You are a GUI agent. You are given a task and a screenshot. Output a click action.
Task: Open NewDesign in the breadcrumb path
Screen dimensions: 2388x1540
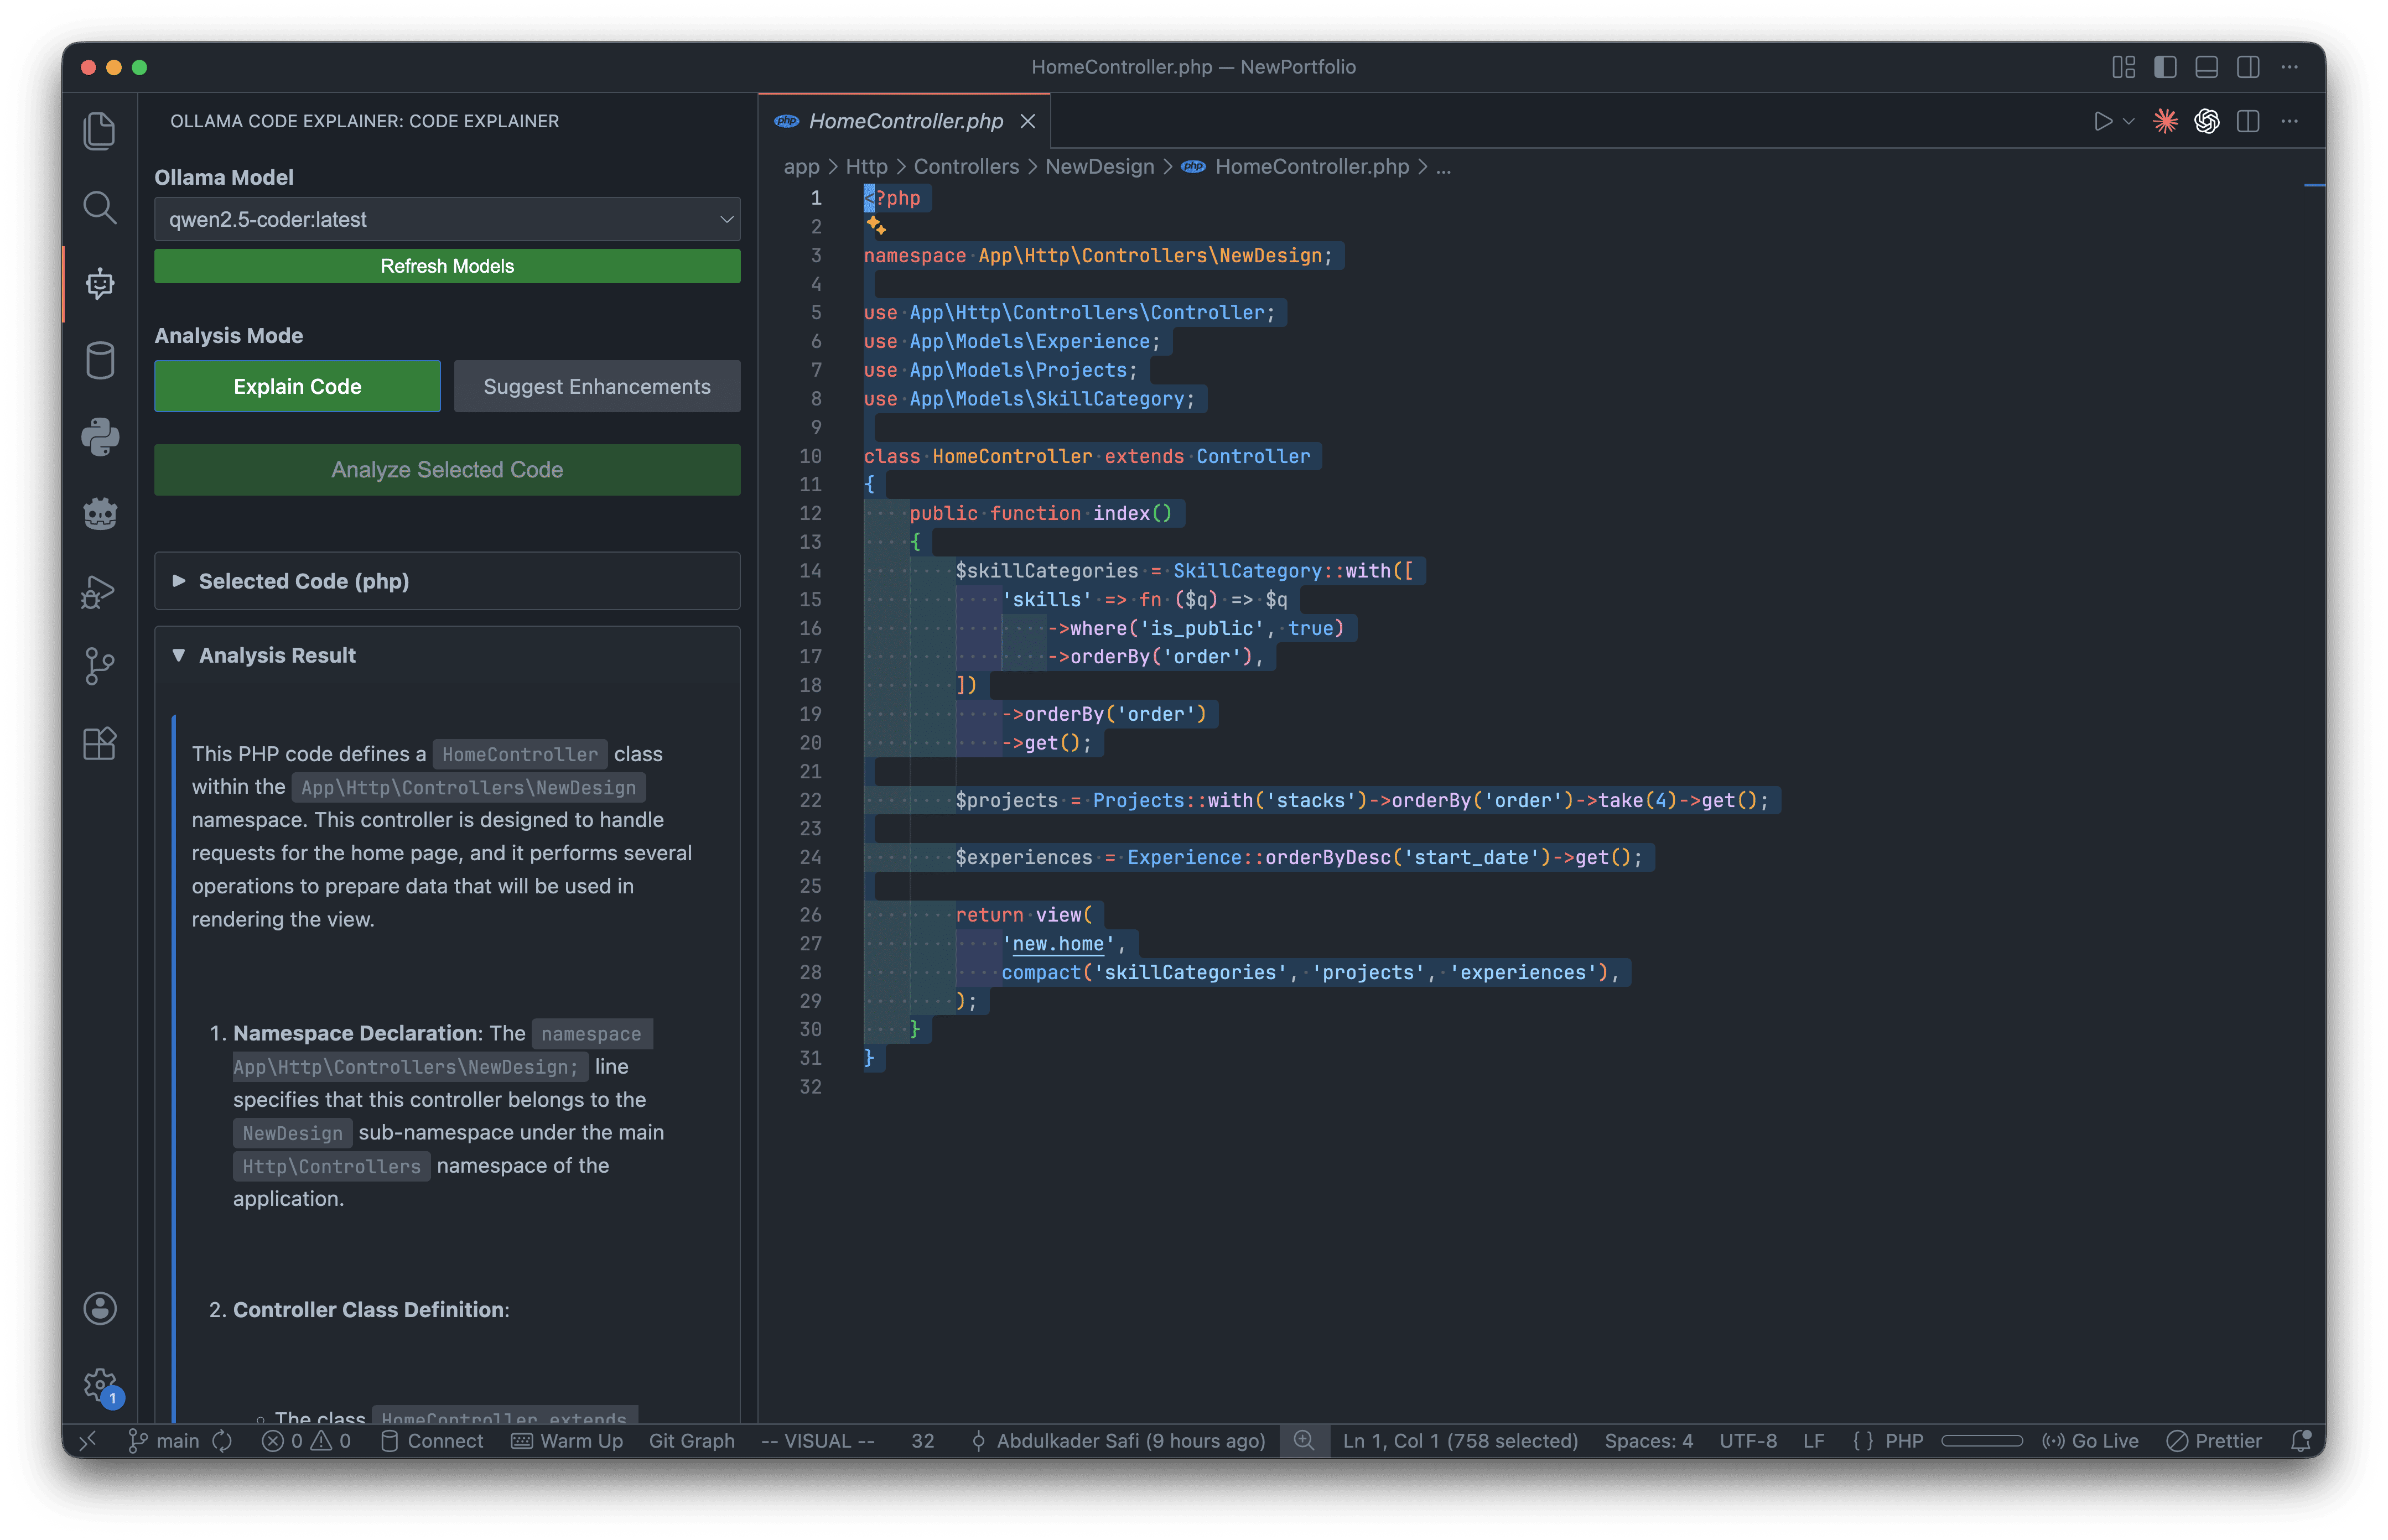(1099, 167)
